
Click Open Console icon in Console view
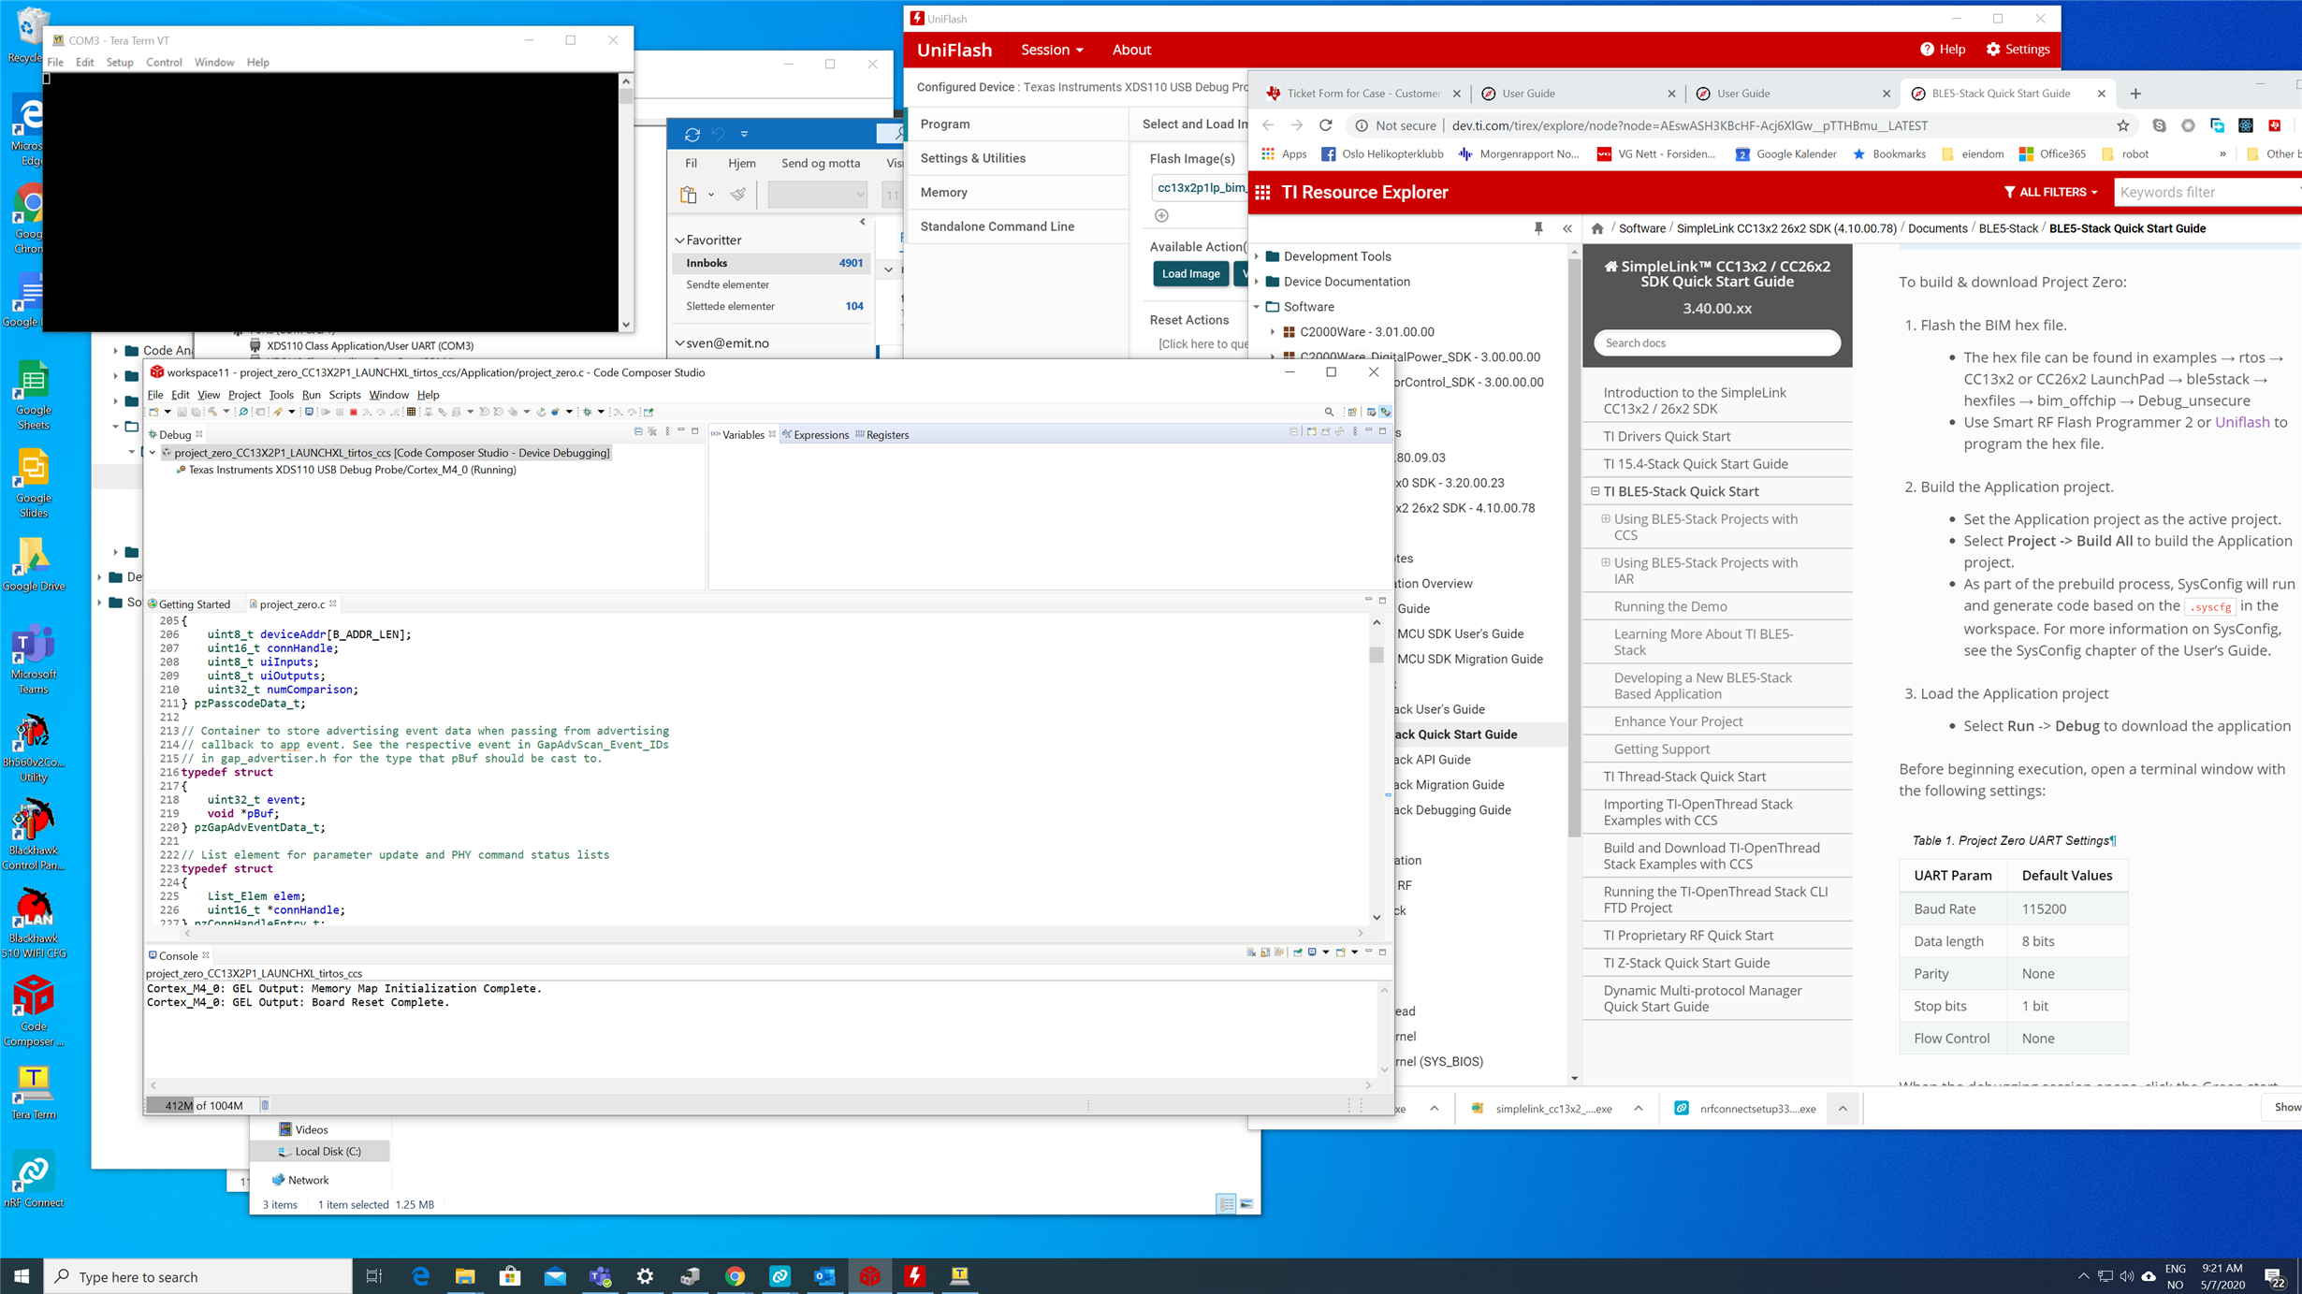tap(1340, 952)
